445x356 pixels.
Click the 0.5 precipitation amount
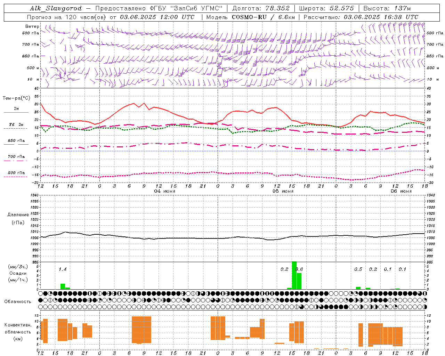358,269
